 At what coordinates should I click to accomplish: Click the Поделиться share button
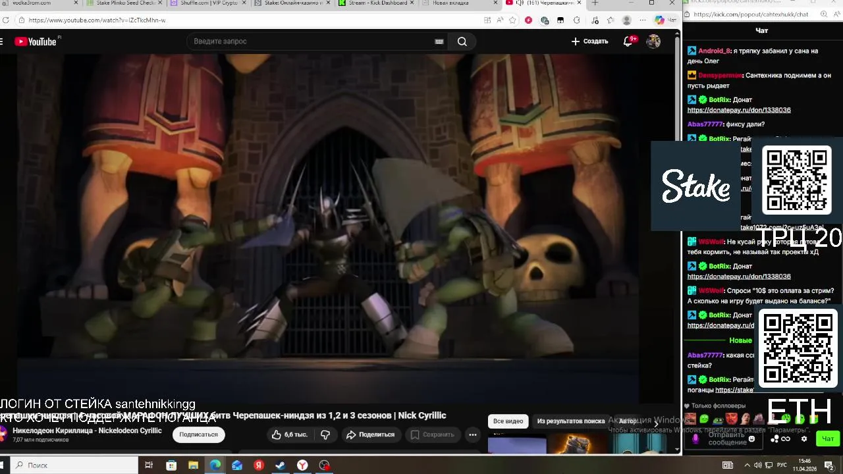tap(371, 434)
